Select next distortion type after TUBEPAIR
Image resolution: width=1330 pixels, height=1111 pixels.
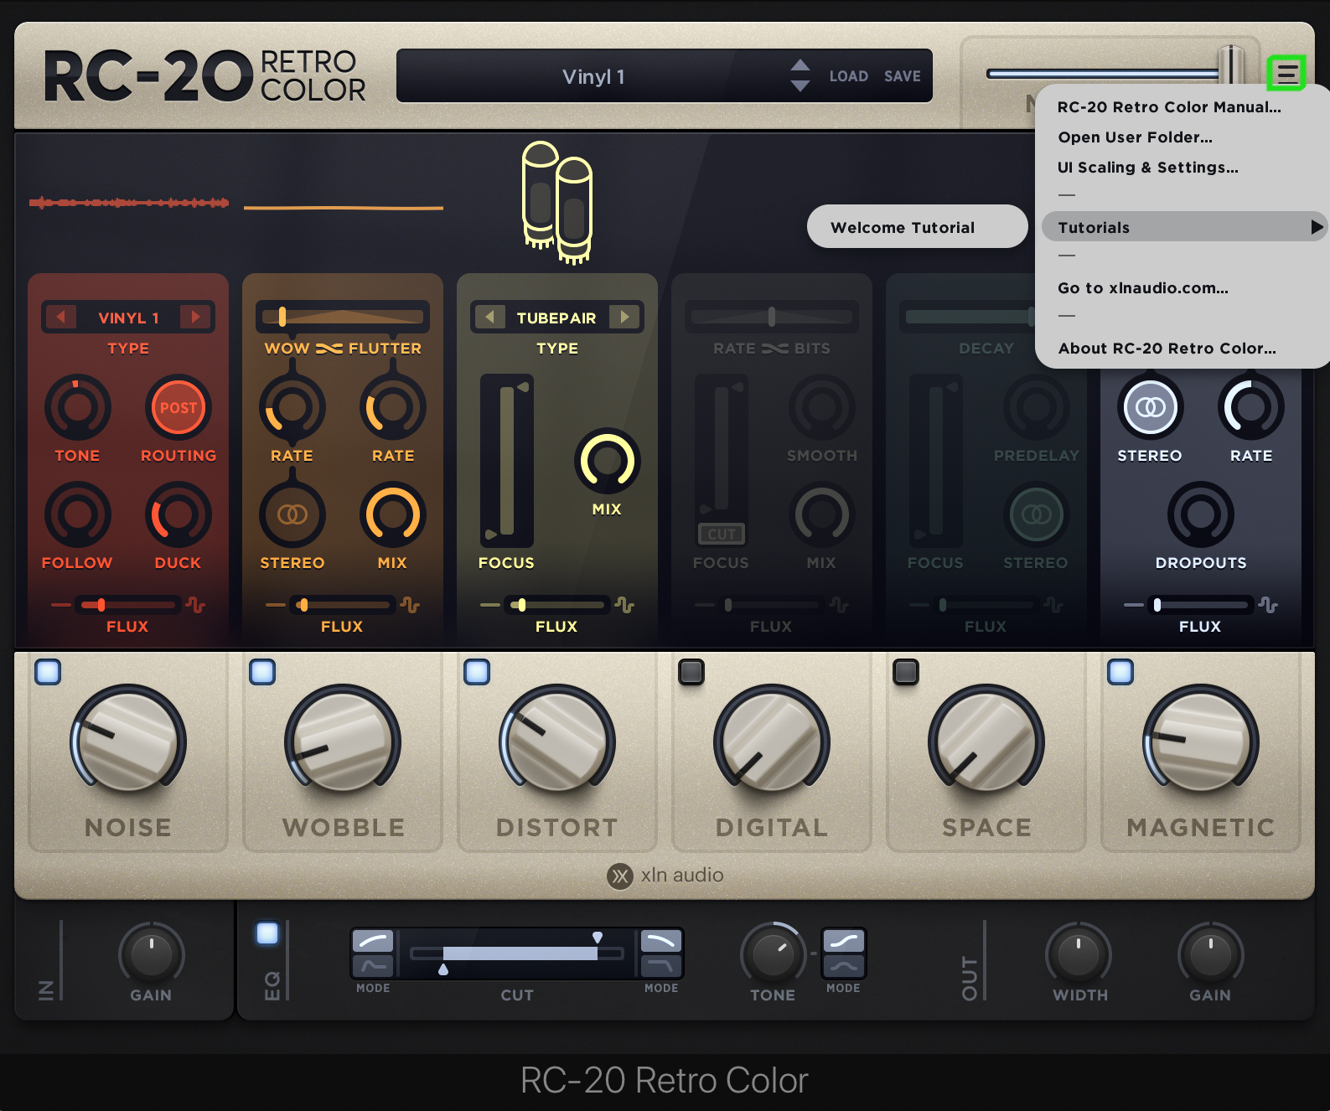(x=624, y=318)
